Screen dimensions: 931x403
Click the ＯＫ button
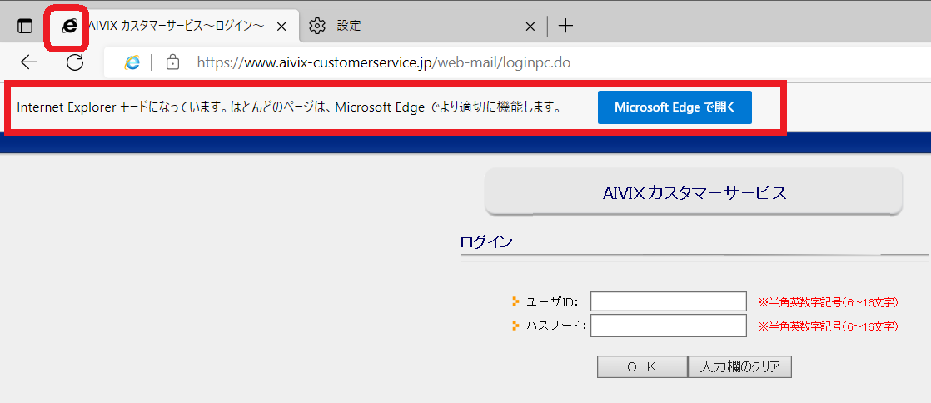pyautogui.click(x=642, y=367)
